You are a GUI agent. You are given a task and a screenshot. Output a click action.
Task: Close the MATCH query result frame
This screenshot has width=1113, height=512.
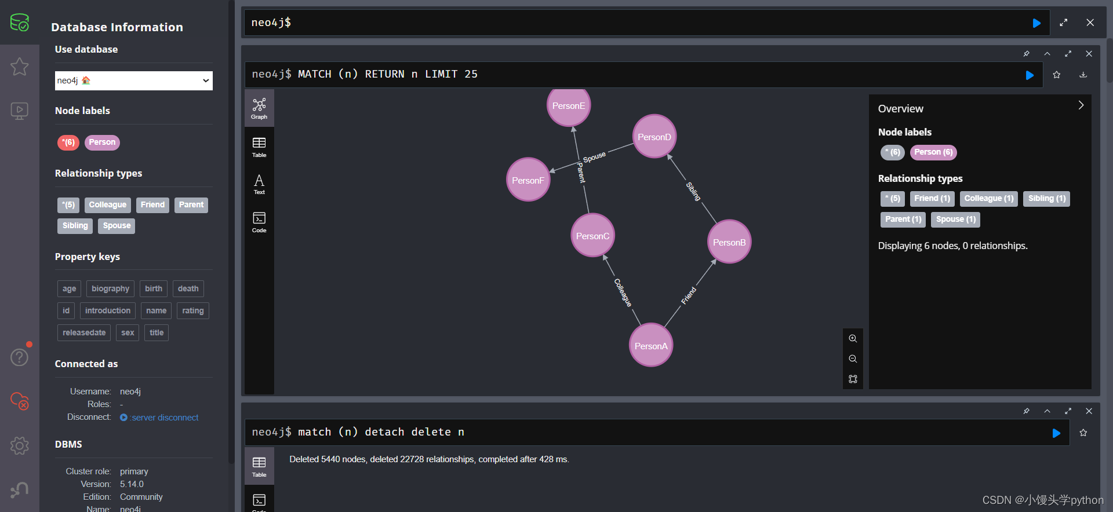point(1089,54)
